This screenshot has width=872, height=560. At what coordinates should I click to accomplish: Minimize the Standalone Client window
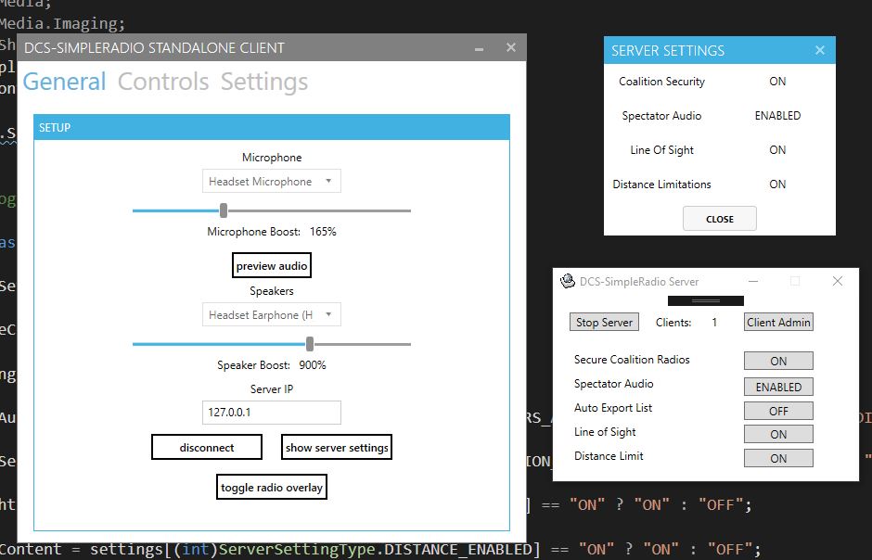(x=479, y=48)
